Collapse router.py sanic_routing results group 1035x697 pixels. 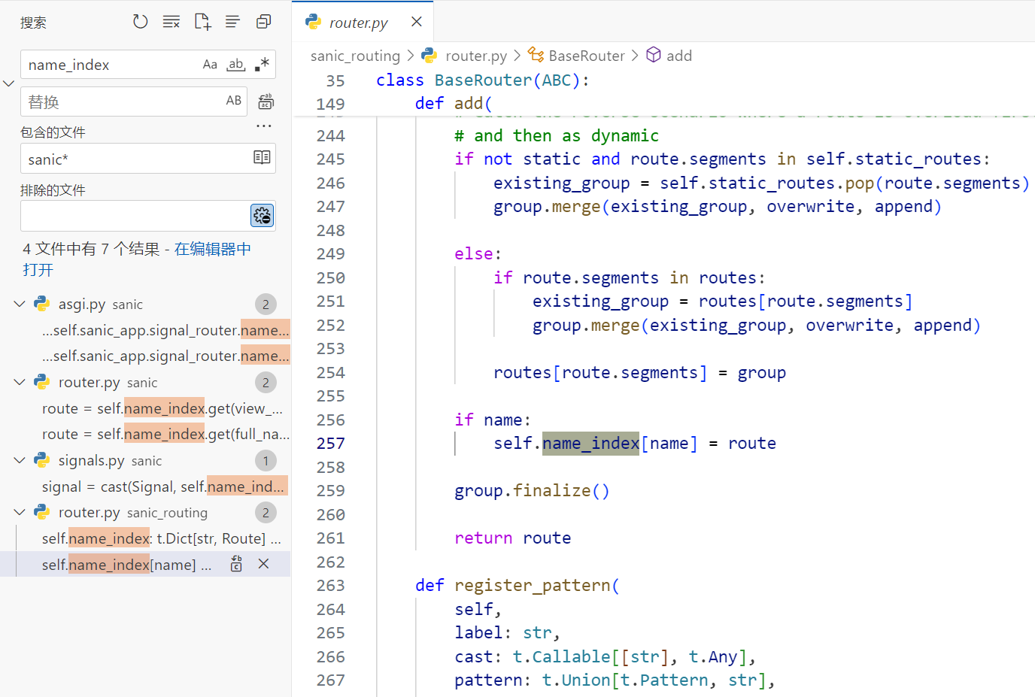point(20,512)
